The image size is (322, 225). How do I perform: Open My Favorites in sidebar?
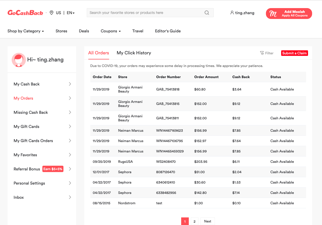tap(25, 155)
